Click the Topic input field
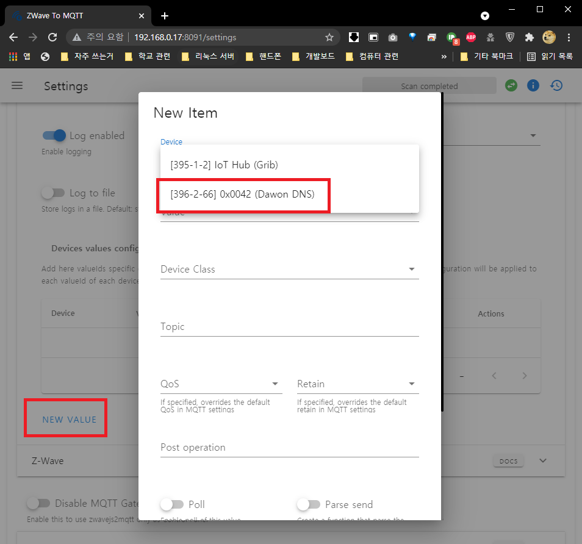The width and height of the screenshot is (582, 544). (x=290, y=326)
